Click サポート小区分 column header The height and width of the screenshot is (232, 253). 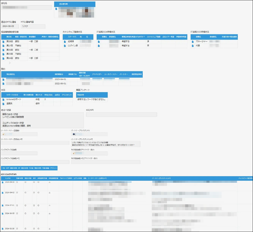click(x=12, y=95)
